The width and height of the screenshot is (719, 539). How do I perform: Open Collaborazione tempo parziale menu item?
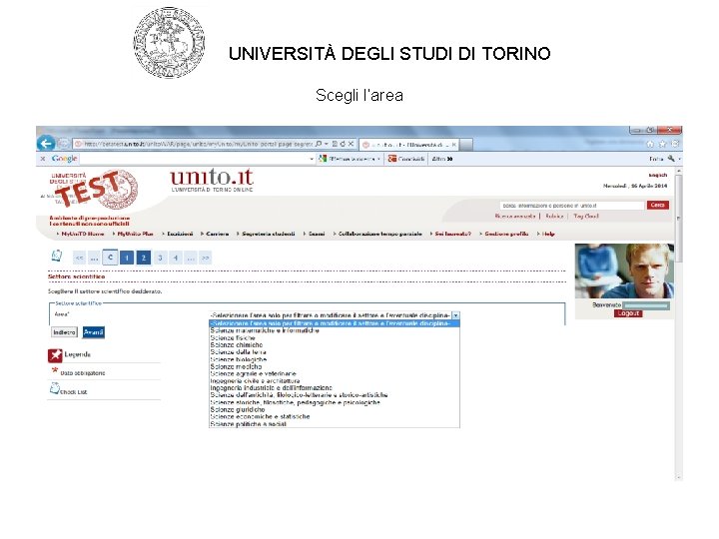(380, 234)
